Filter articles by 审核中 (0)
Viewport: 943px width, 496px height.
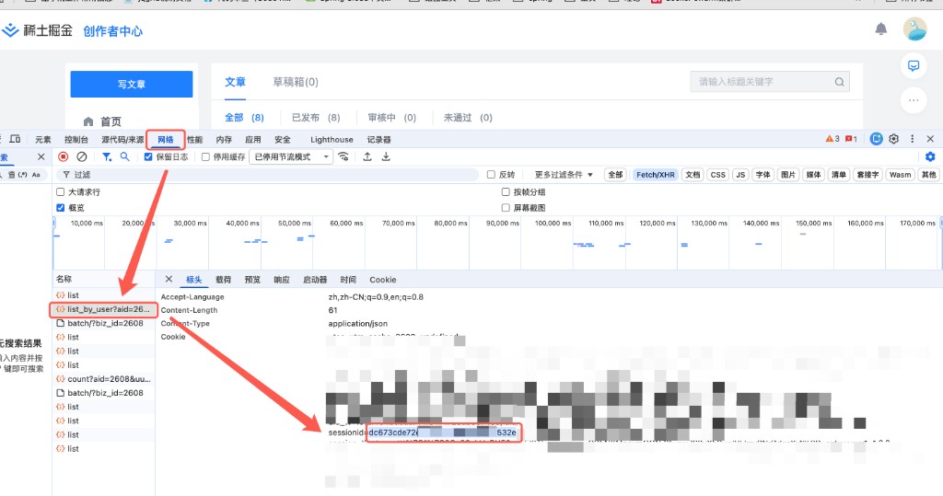[x=392, y=117]
